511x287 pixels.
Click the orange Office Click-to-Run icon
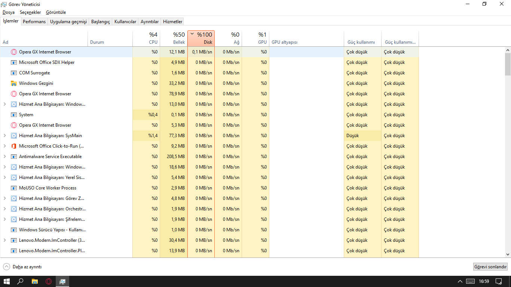tap(14, 146)
